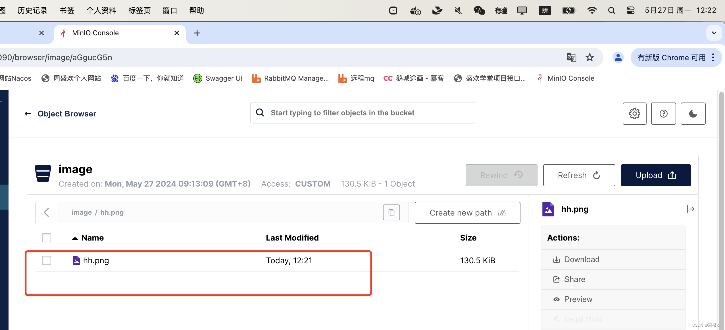Copy path with the clipboard icon
Screen dimensions: 725x330
click(391, 212)
